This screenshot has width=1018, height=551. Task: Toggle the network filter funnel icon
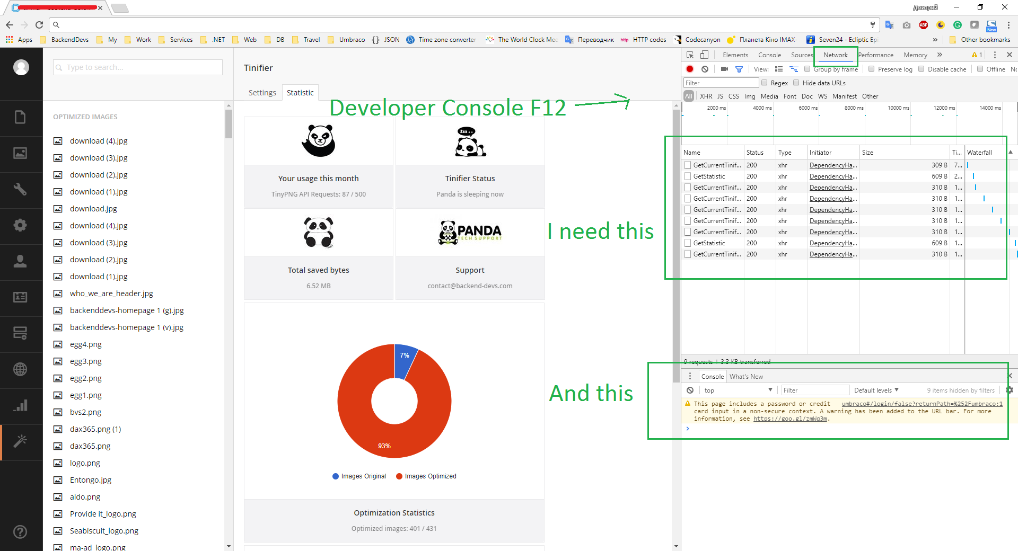739,69
